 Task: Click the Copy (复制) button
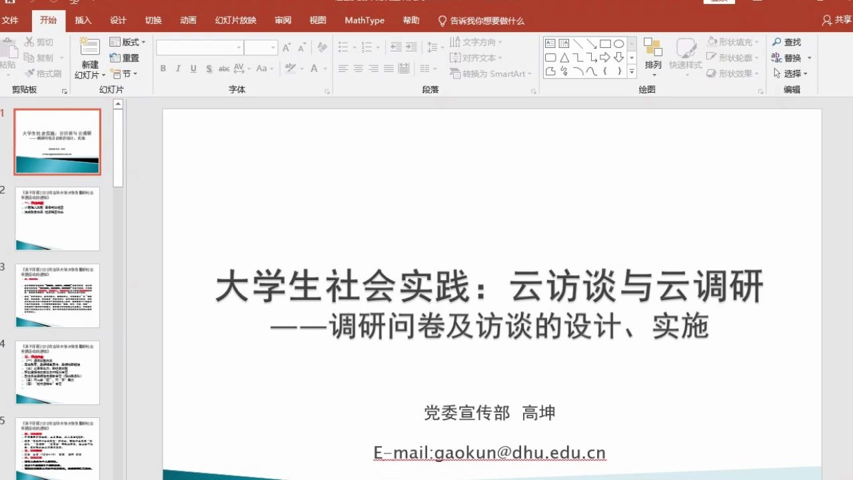39,58
